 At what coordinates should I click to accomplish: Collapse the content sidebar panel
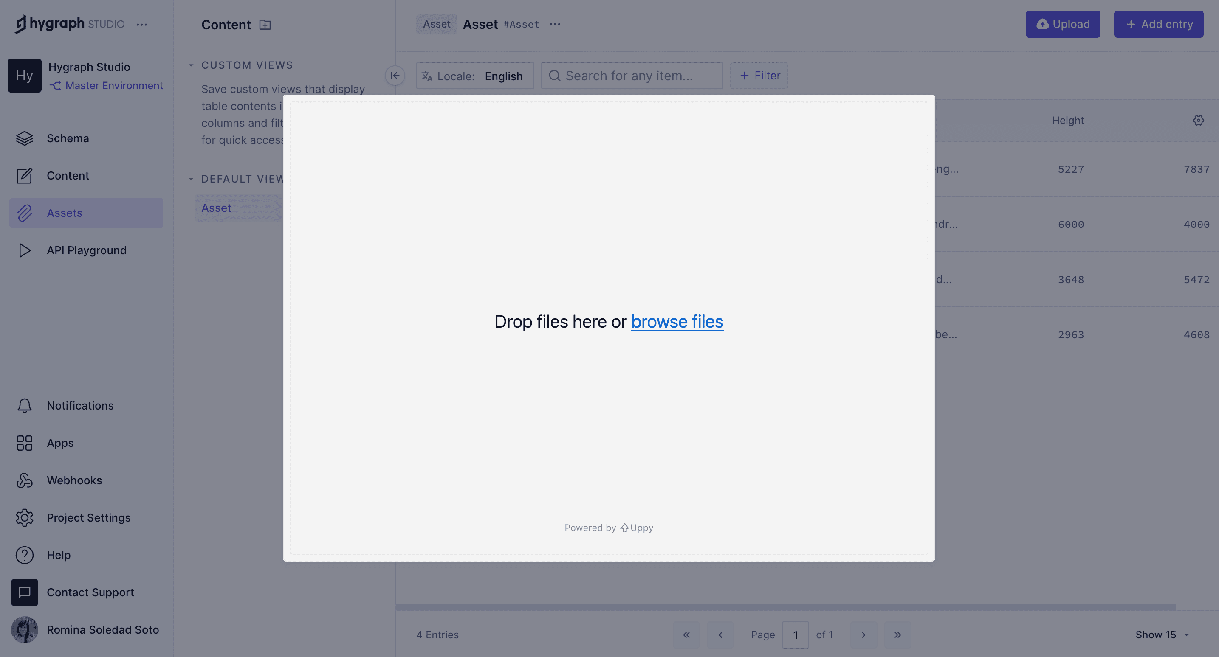click(x=395, y=76)
